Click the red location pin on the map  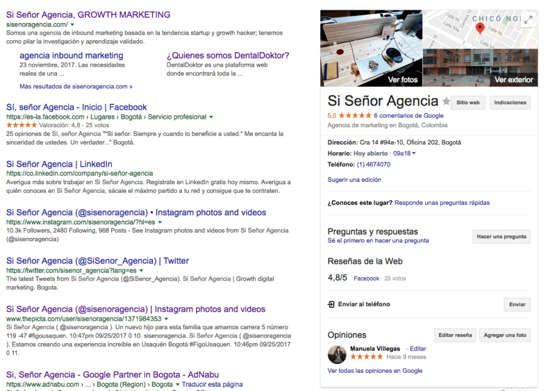480,28
